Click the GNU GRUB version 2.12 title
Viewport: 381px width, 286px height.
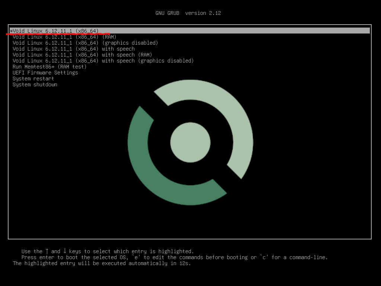[188, 13]
